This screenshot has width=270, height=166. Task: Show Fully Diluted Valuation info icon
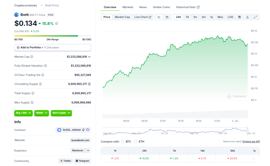[x=46, y=66]
